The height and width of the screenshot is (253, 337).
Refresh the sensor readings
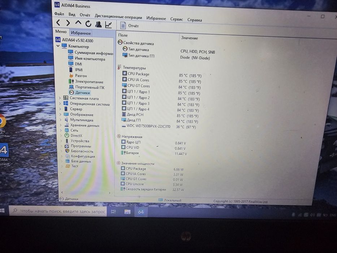point(88,23)
